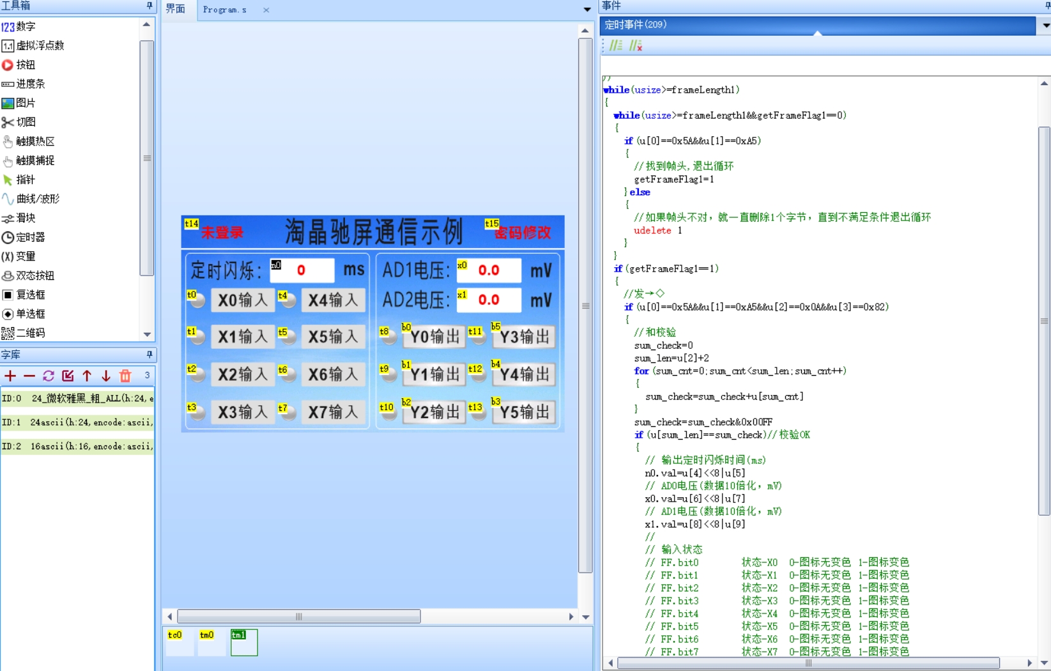This screenshot has width=1051, height=671.
Task: Select the 指针 pointer control in toolbox
Action: (x=19, y=180)
